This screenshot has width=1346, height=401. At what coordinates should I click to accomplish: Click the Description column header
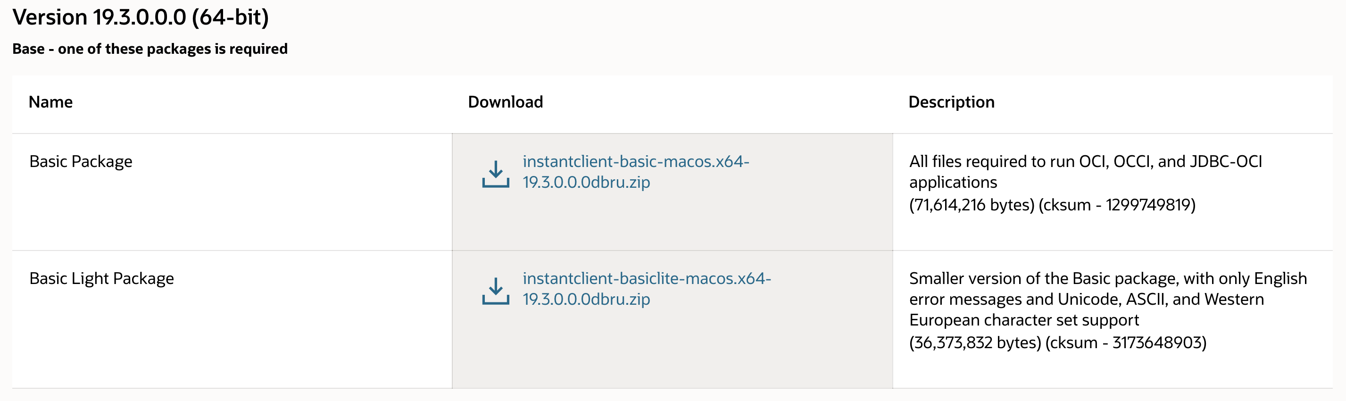tap(951, 102)
